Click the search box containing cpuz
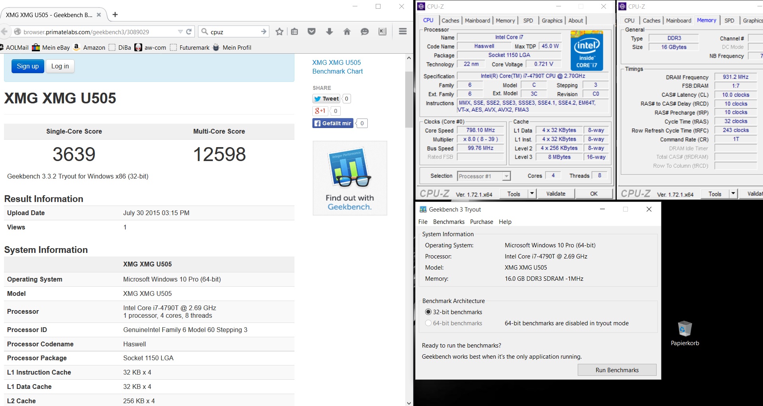 click(233, 32)
